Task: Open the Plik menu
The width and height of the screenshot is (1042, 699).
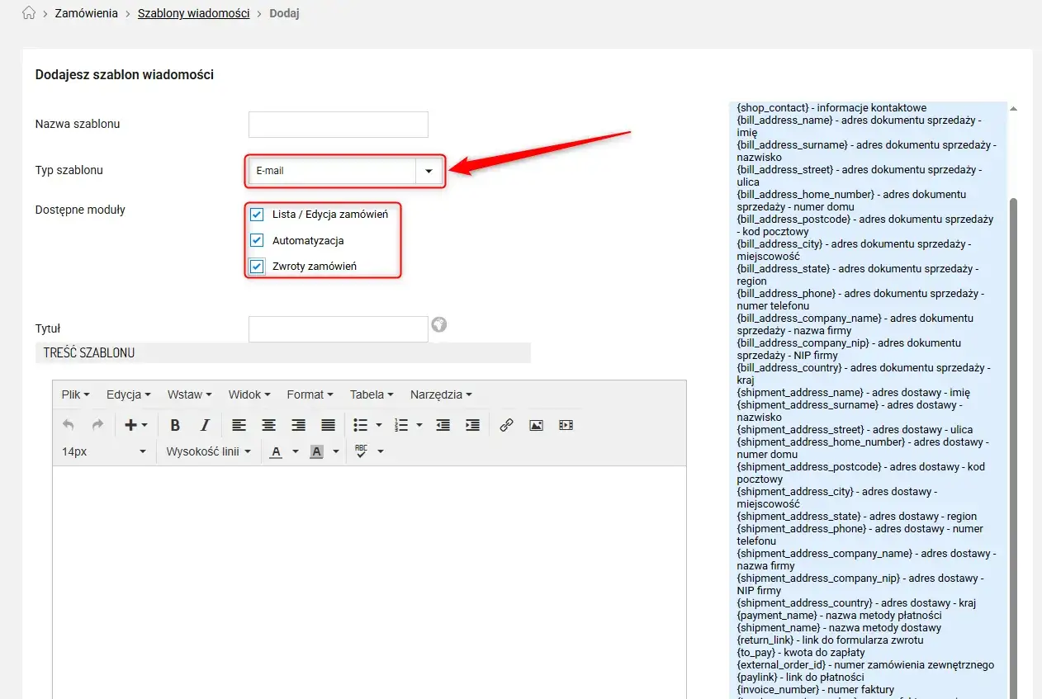Action: pos(75,394)
